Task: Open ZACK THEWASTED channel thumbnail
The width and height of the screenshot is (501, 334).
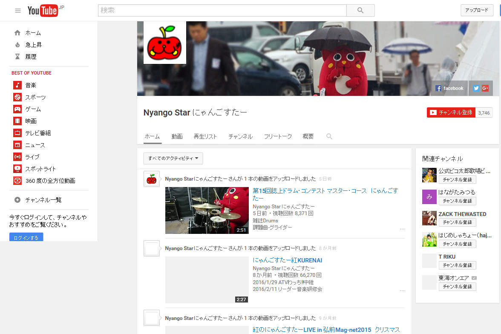Action: point(429,218)
